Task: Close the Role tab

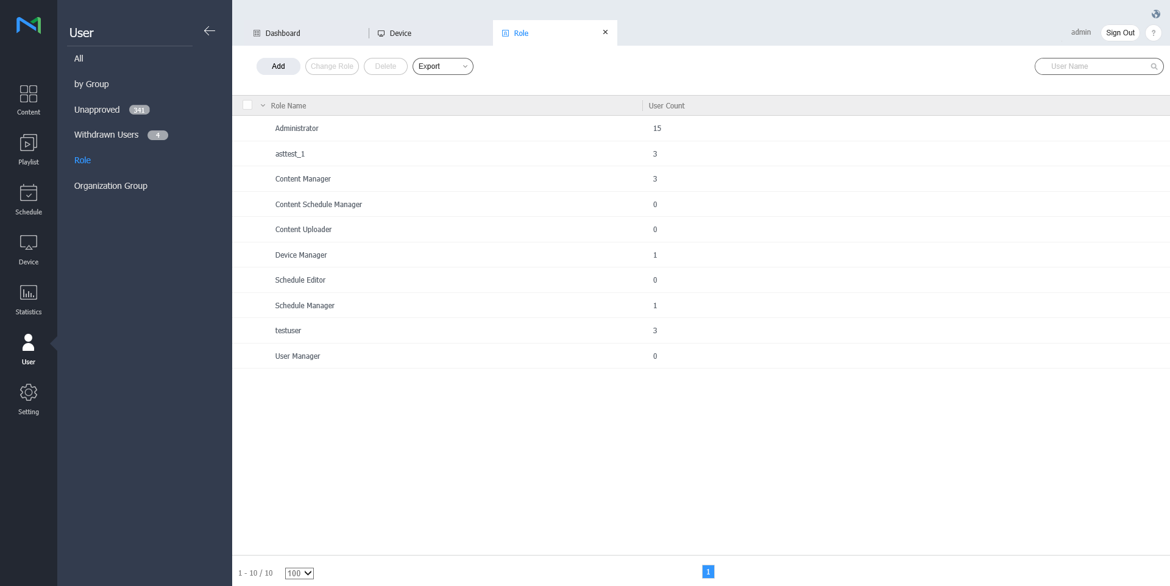Action: point(605,32)
